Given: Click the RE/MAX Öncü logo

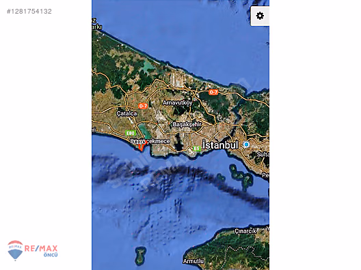Looking at the screenshot, I should click(32, 250).
